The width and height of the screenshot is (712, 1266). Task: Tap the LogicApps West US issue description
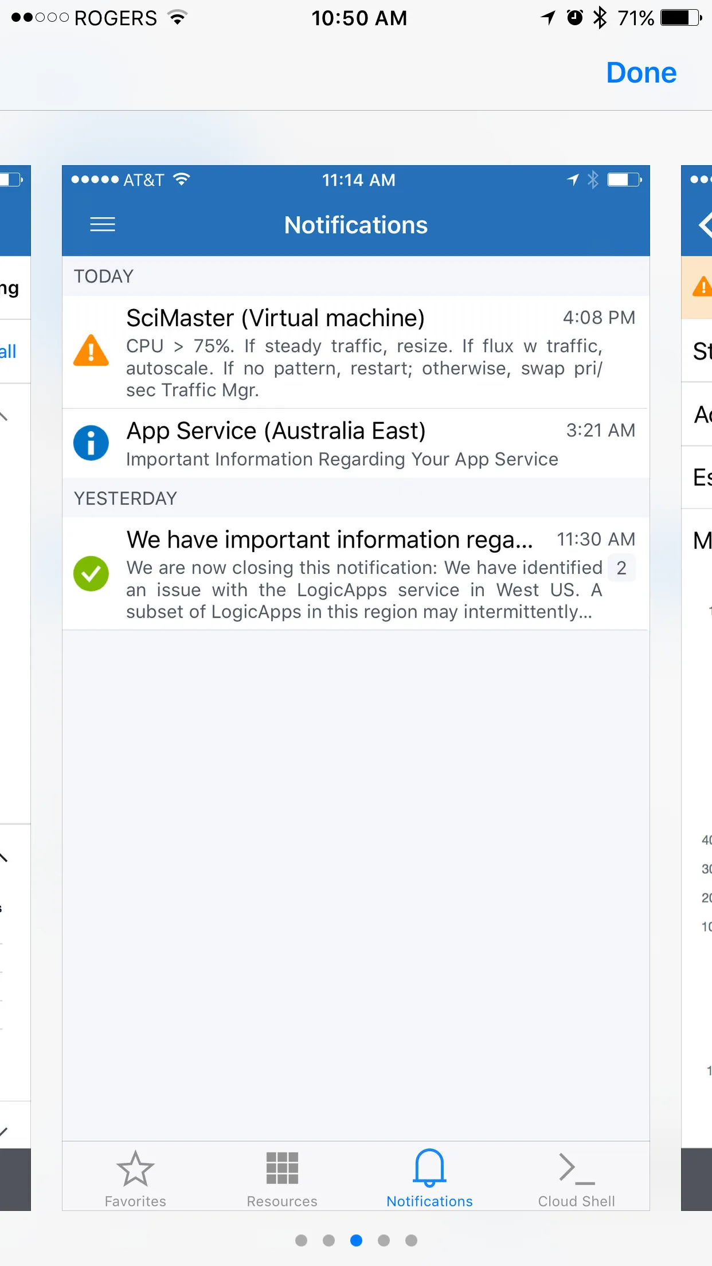tap(365, 590)
